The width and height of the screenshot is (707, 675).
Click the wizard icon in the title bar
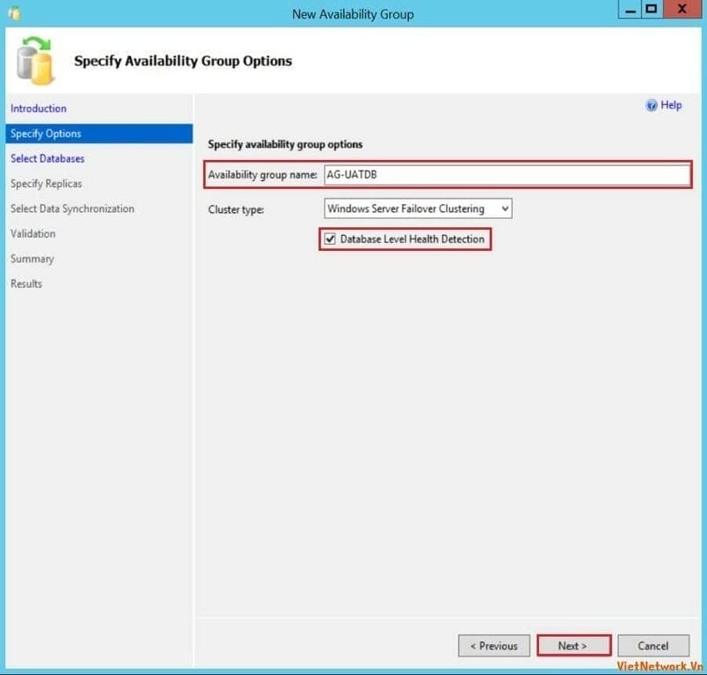pos(13,13)
